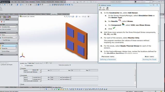Open Click here to add Variables dropdown
Image resolution: width=165 pixels, height=92 pixels.
pos(32,72)
